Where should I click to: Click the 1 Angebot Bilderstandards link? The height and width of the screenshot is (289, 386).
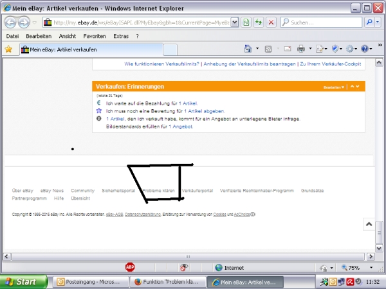coord(180,127)
